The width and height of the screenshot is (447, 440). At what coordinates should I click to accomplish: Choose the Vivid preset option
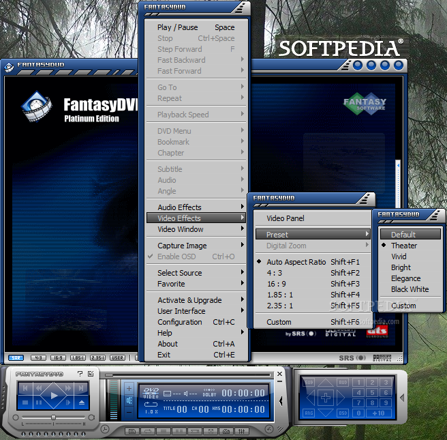point(399,256)
